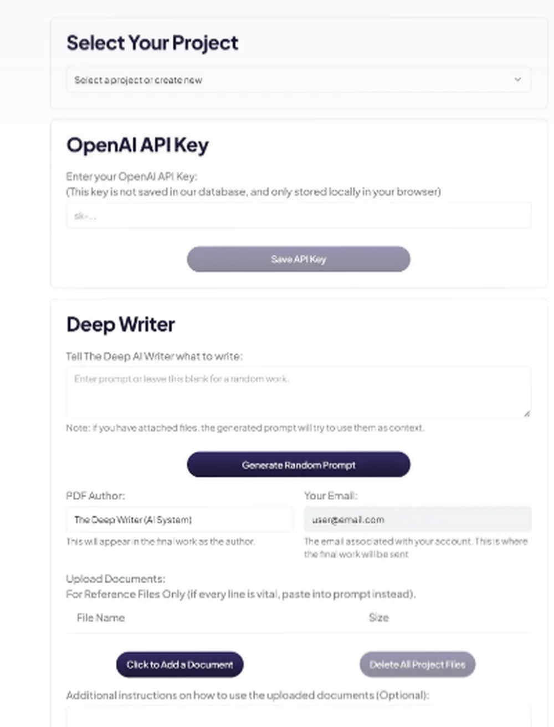This screenshot has height=727, width=554.
Task: Edit the PDF Author text field
Action: 179,519
